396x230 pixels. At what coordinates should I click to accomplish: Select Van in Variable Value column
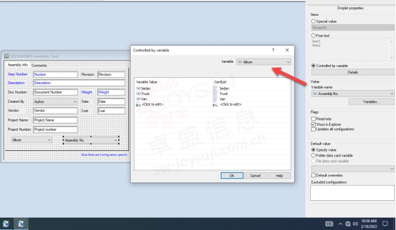coord(144,99)
